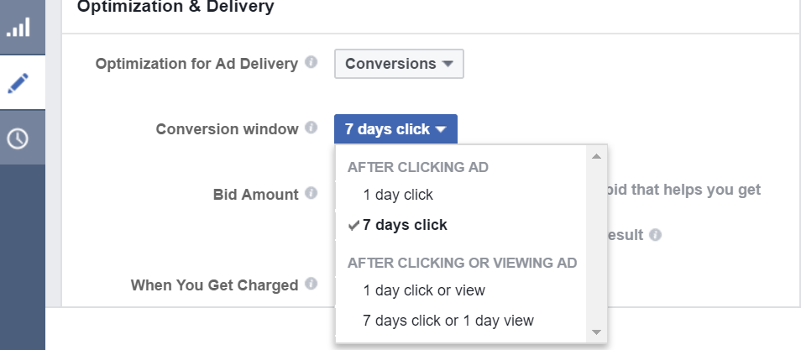The height and width of the screenshot is (350, 801).
Task: Click info icon next to Conversion window
Action: coord(311,128)
